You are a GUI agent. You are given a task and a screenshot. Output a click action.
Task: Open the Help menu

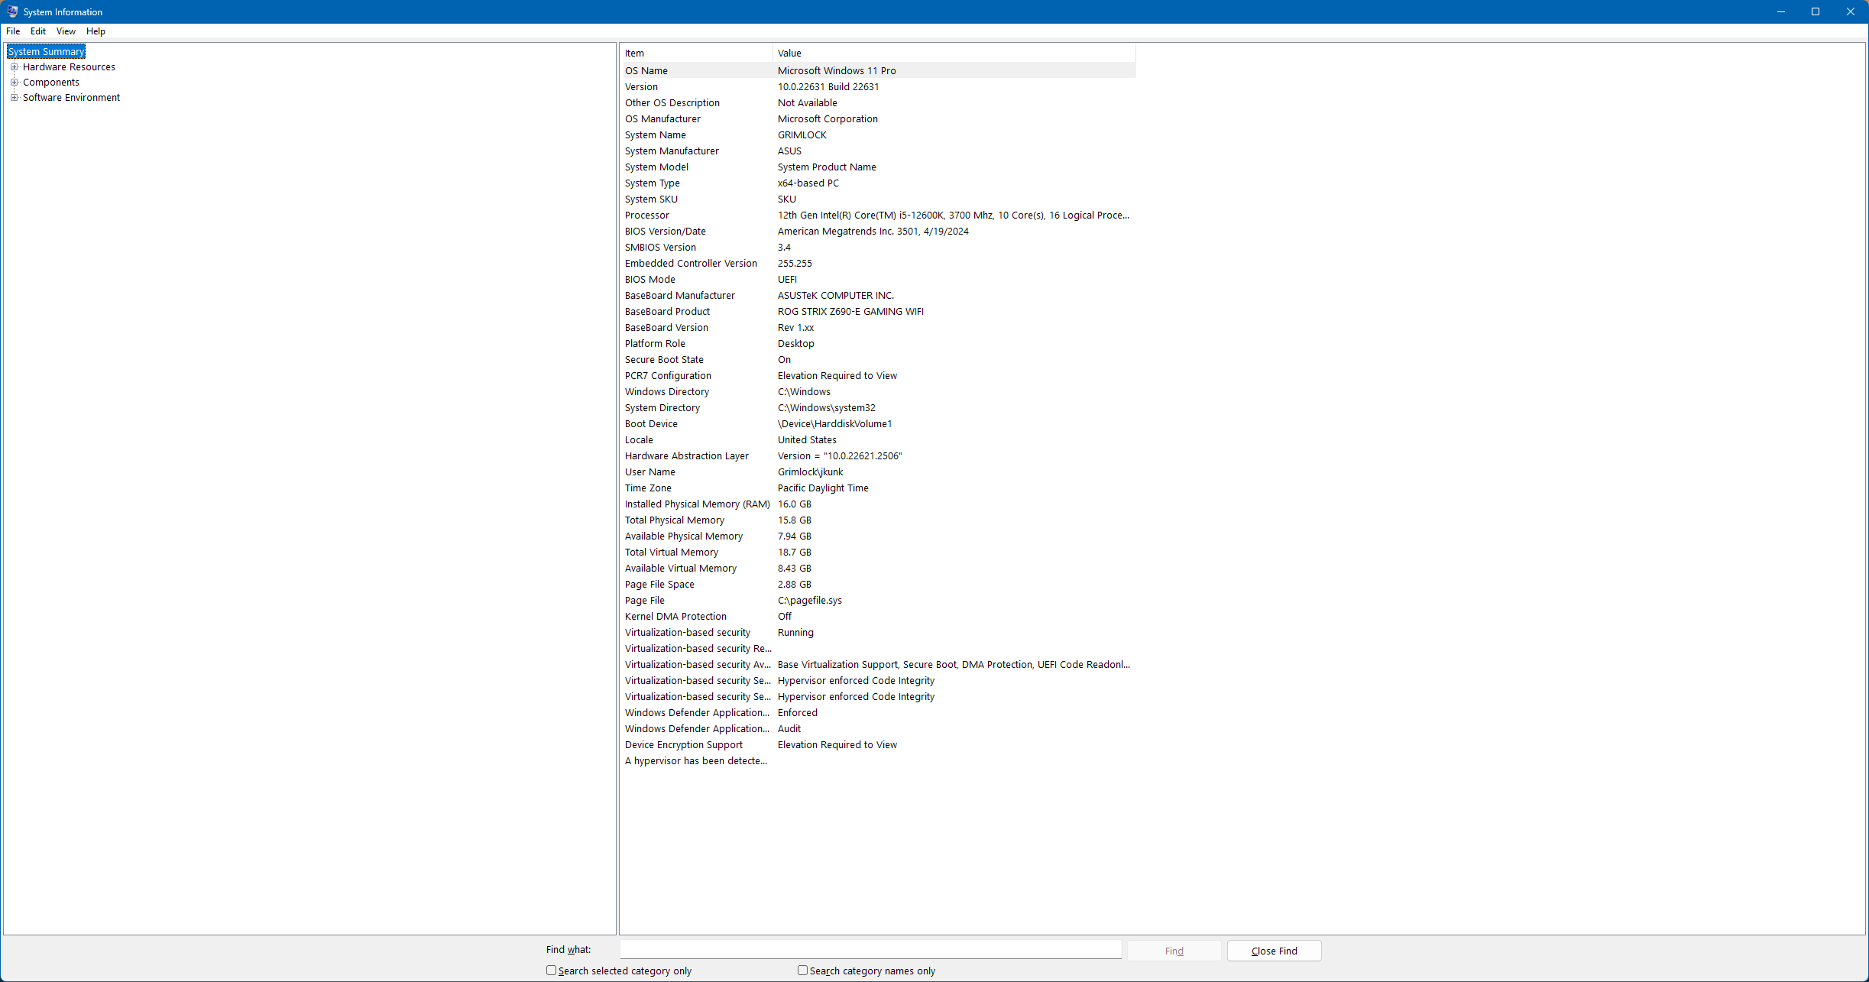(x=96, y=31)
